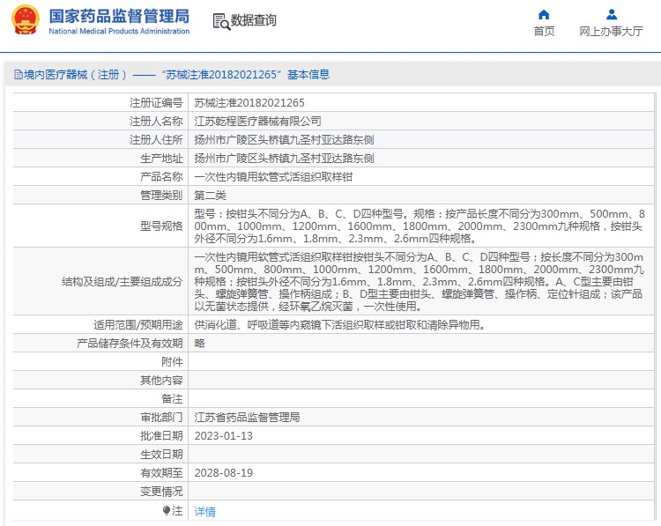Click the 管理类别 label

point(161,196)
